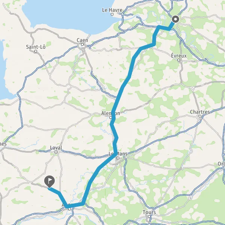Click the Saint-Lô city marker
The height and width of the screenshot is (225, 225).
(x=36, y=51)
